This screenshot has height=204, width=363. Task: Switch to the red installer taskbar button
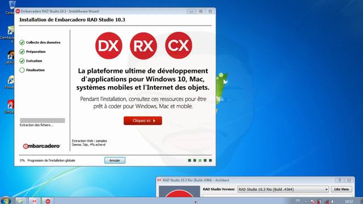(48, 201)
